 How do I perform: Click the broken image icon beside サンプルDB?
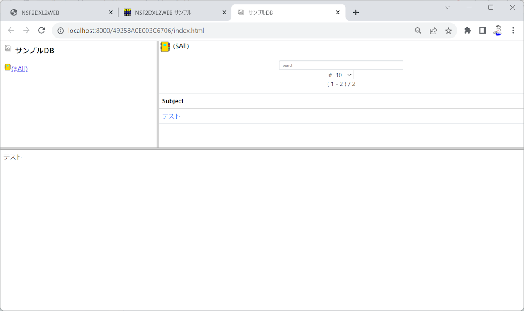(x=8, y=48)
